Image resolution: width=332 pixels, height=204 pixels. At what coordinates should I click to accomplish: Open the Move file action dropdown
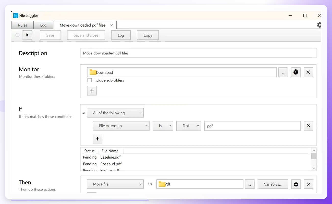[115, 184]
